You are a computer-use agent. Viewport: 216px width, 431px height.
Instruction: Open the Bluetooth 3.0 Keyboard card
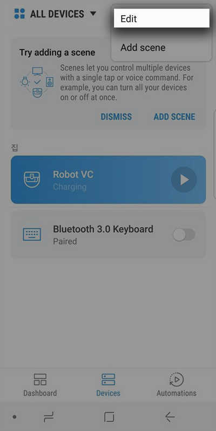pyautogui.click(x=109, y=235)
